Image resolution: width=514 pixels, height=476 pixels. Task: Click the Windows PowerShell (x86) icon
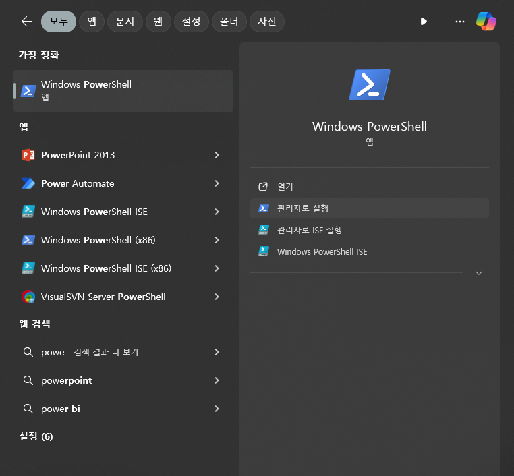28,240
